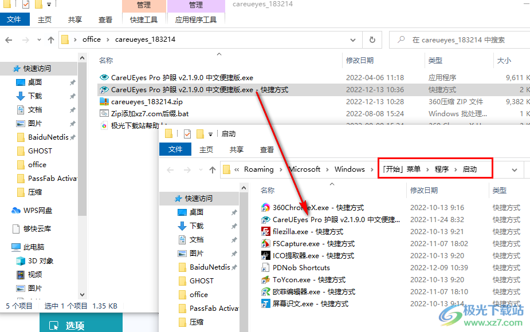Open 快捷工具 ribbon tab
The image size is (530, 332).
pos(144,20)
